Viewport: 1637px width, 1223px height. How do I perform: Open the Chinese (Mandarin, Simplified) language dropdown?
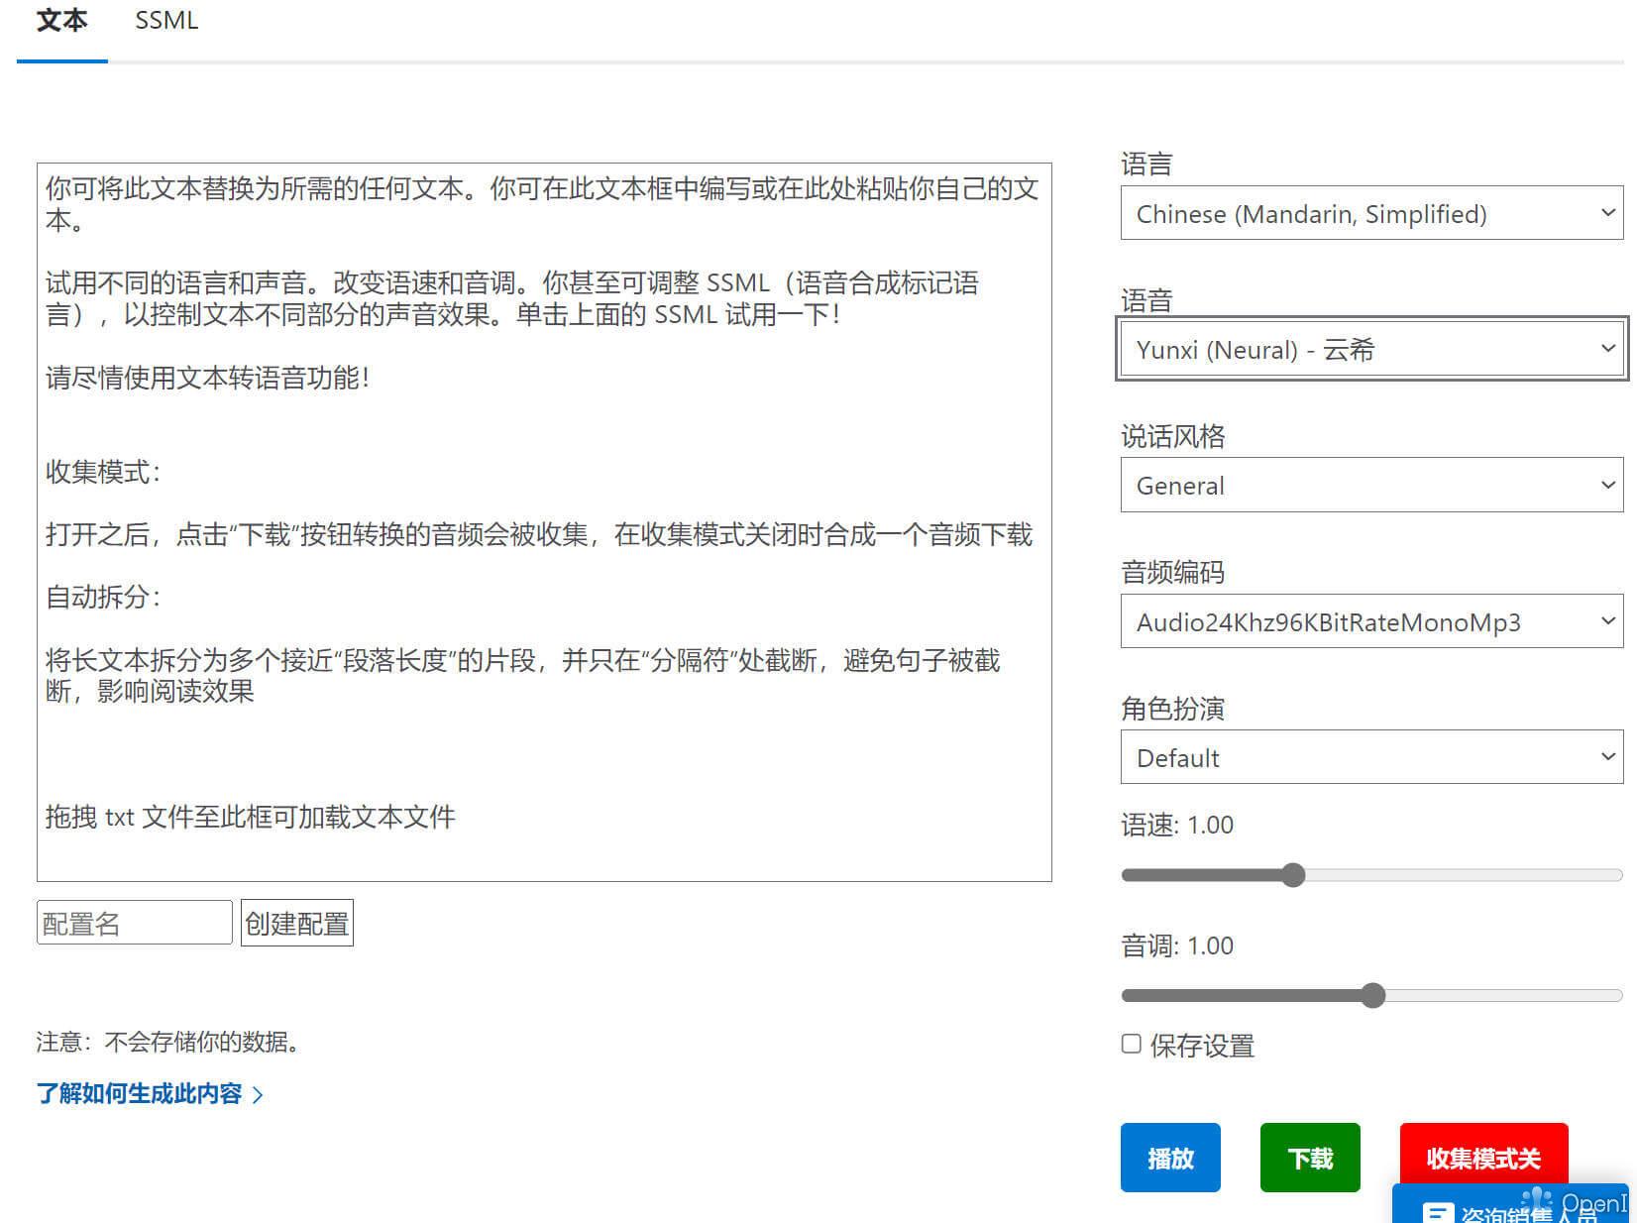pyautogui.click(x=1370, y=212)
